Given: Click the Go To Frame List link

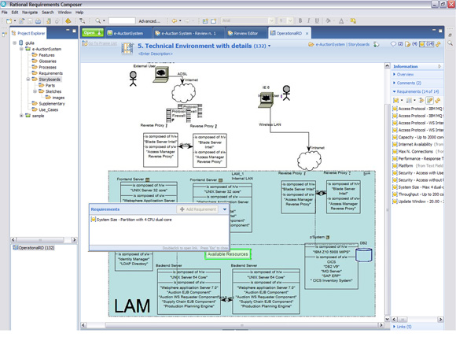Looking at the screenshot, I should pos(102,43).
